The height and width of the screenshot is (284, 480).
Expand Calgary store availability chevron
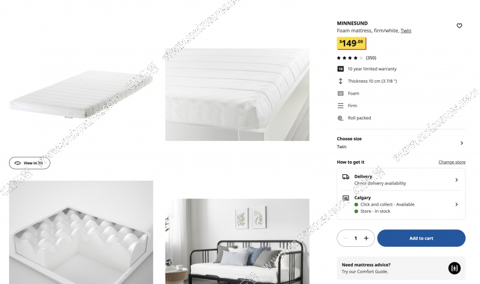tap(457, 204)
